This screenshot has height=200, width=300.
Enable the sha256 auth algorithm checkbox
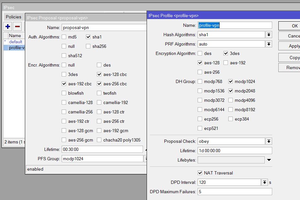[88, 46]
